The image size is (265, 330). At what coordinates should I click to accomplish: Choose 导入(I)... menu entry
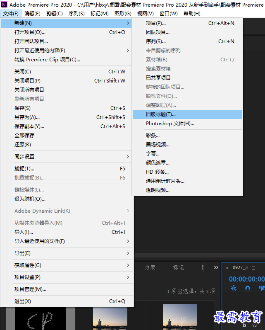tap(66, 232)
